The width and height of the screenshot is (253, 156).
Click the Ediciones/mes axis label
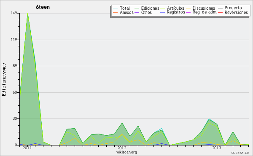[4, 80]
